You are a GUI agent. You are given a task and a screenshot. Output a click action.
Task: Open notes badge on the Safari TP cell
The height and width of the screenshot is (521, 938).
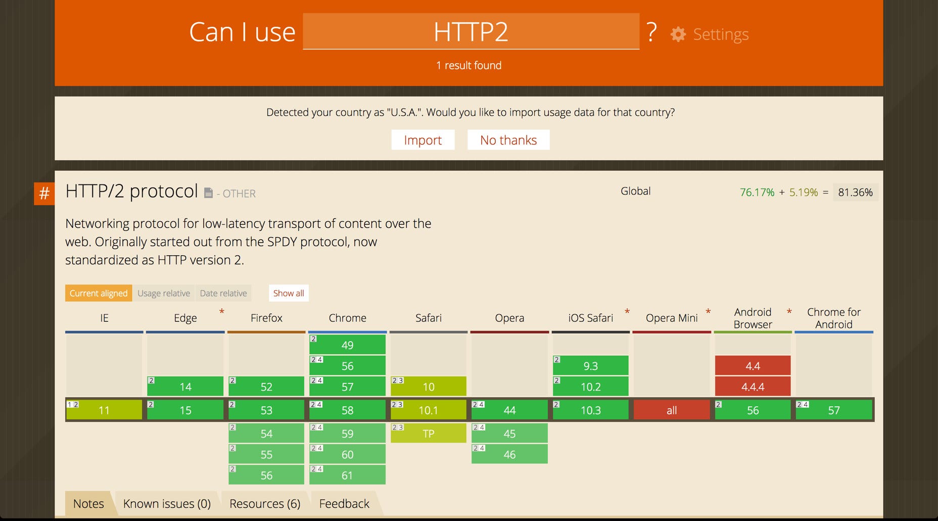click(398, 427)
